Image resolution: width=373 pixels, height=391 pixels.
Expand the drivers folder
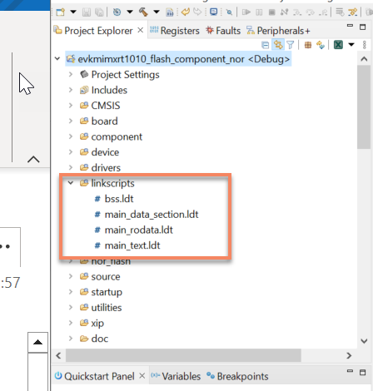tap(71, 167)
